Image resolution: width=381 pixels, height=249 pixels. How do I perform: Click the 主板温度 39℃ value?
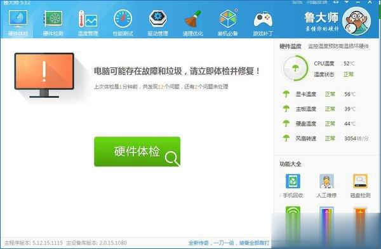pyautogui.click(x=350, y=109)
